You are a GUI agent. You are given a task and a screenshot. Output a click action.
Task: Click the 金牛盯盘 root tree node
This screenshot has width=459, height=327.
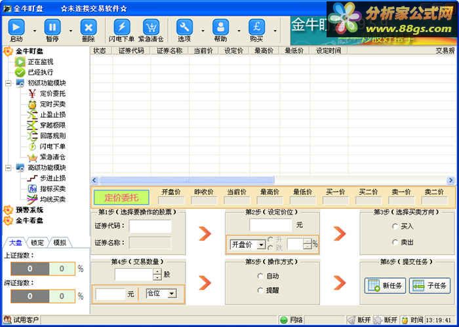[x=30, y=52]
